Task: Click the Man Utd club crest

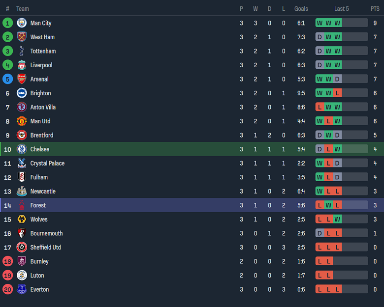Action: pyautogui.click(x=22, y=121)
